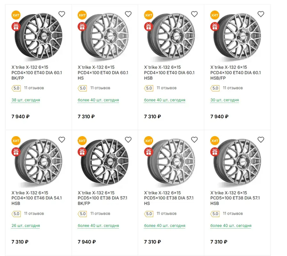Click gift icon on PCD5×100 ET38 HSB card
Screen dimensions: 287x256
[x=215, y=152]
